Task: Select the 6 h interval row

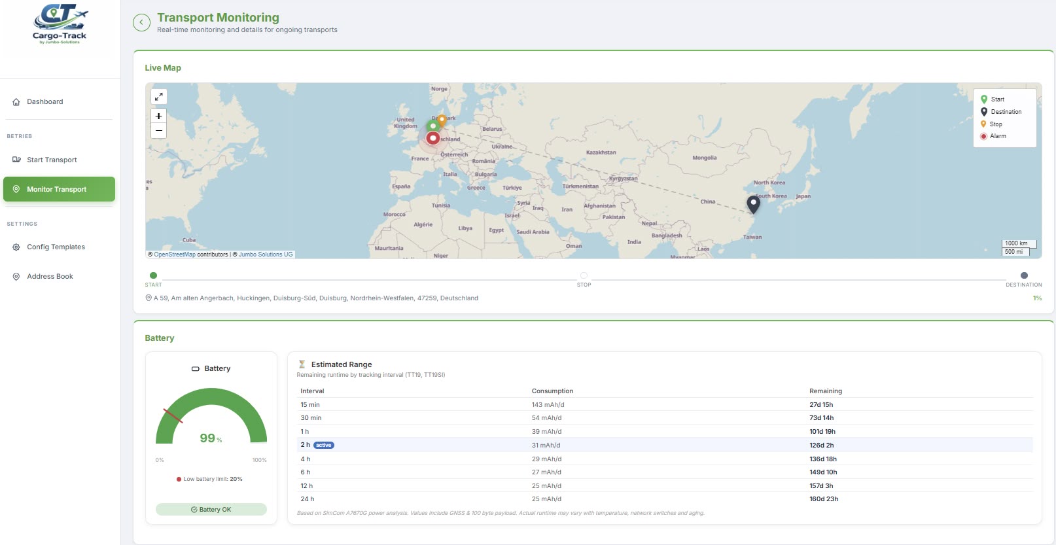Action: coord(665,472)
